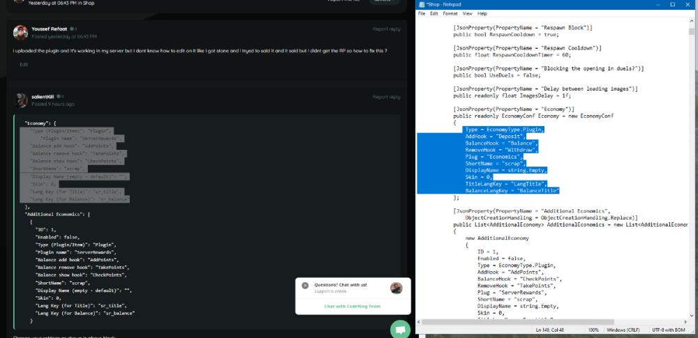Open the Format menu in Notepad
Screen dimensions: 698x338
click(450, 13)
